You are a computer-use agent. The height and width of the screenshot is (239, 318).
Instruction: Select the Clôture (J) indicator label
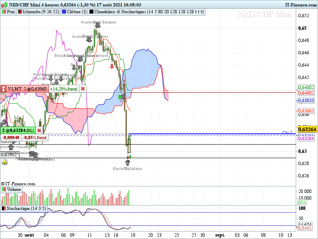[74, 12]
